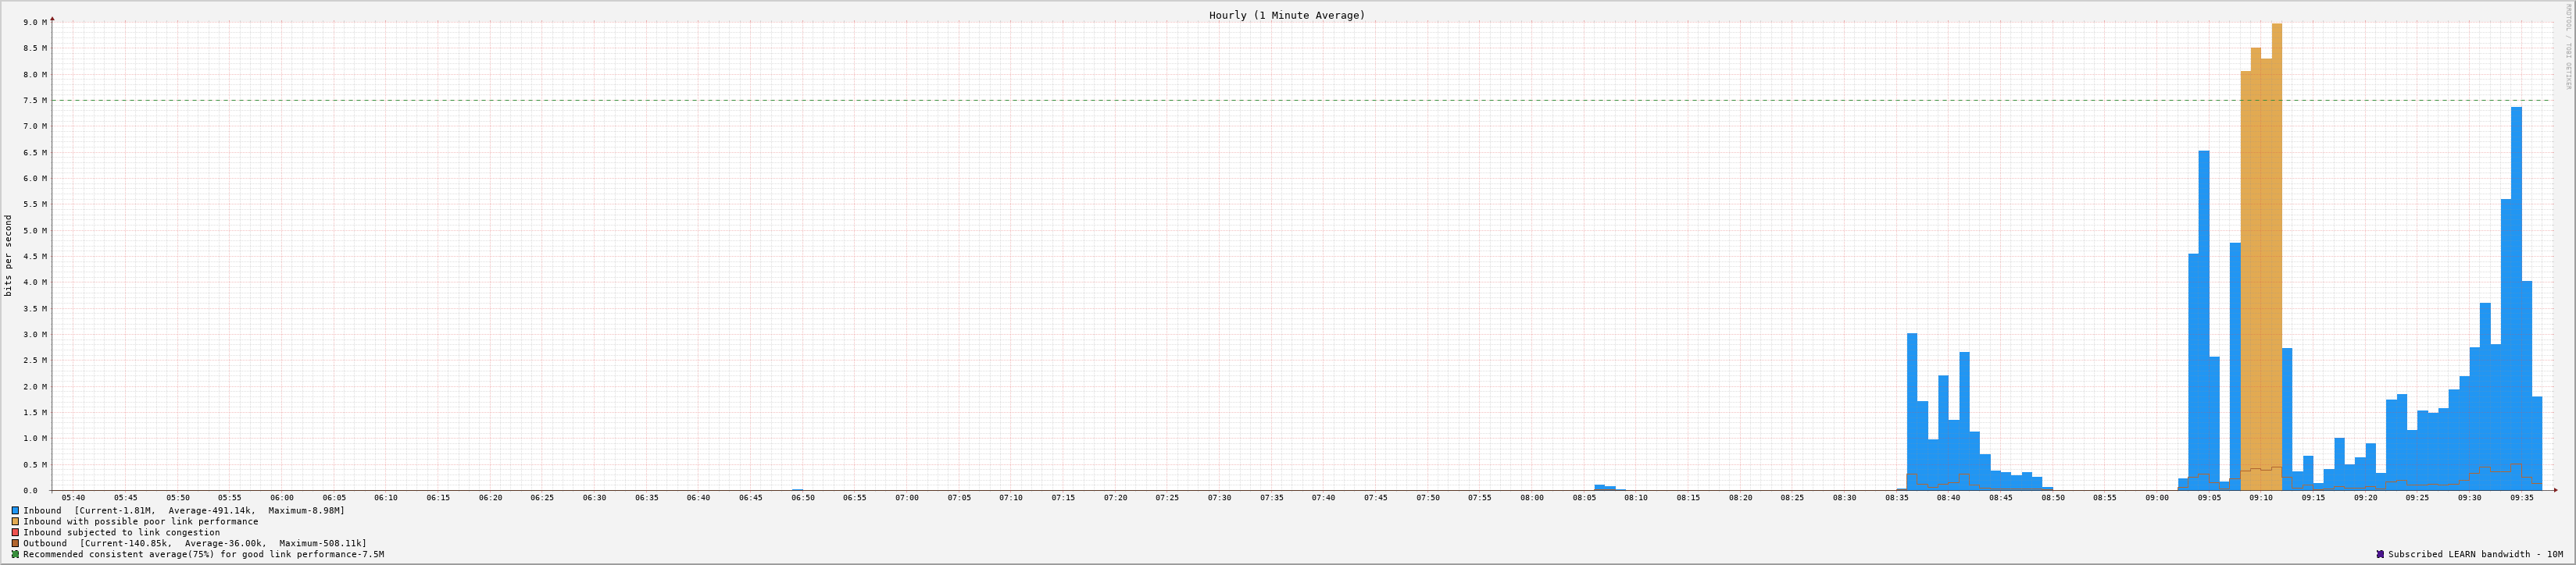This screenshot has height=565, width=2576.
Task: Click the green recommended average legend marker
Action: (15, 554)
